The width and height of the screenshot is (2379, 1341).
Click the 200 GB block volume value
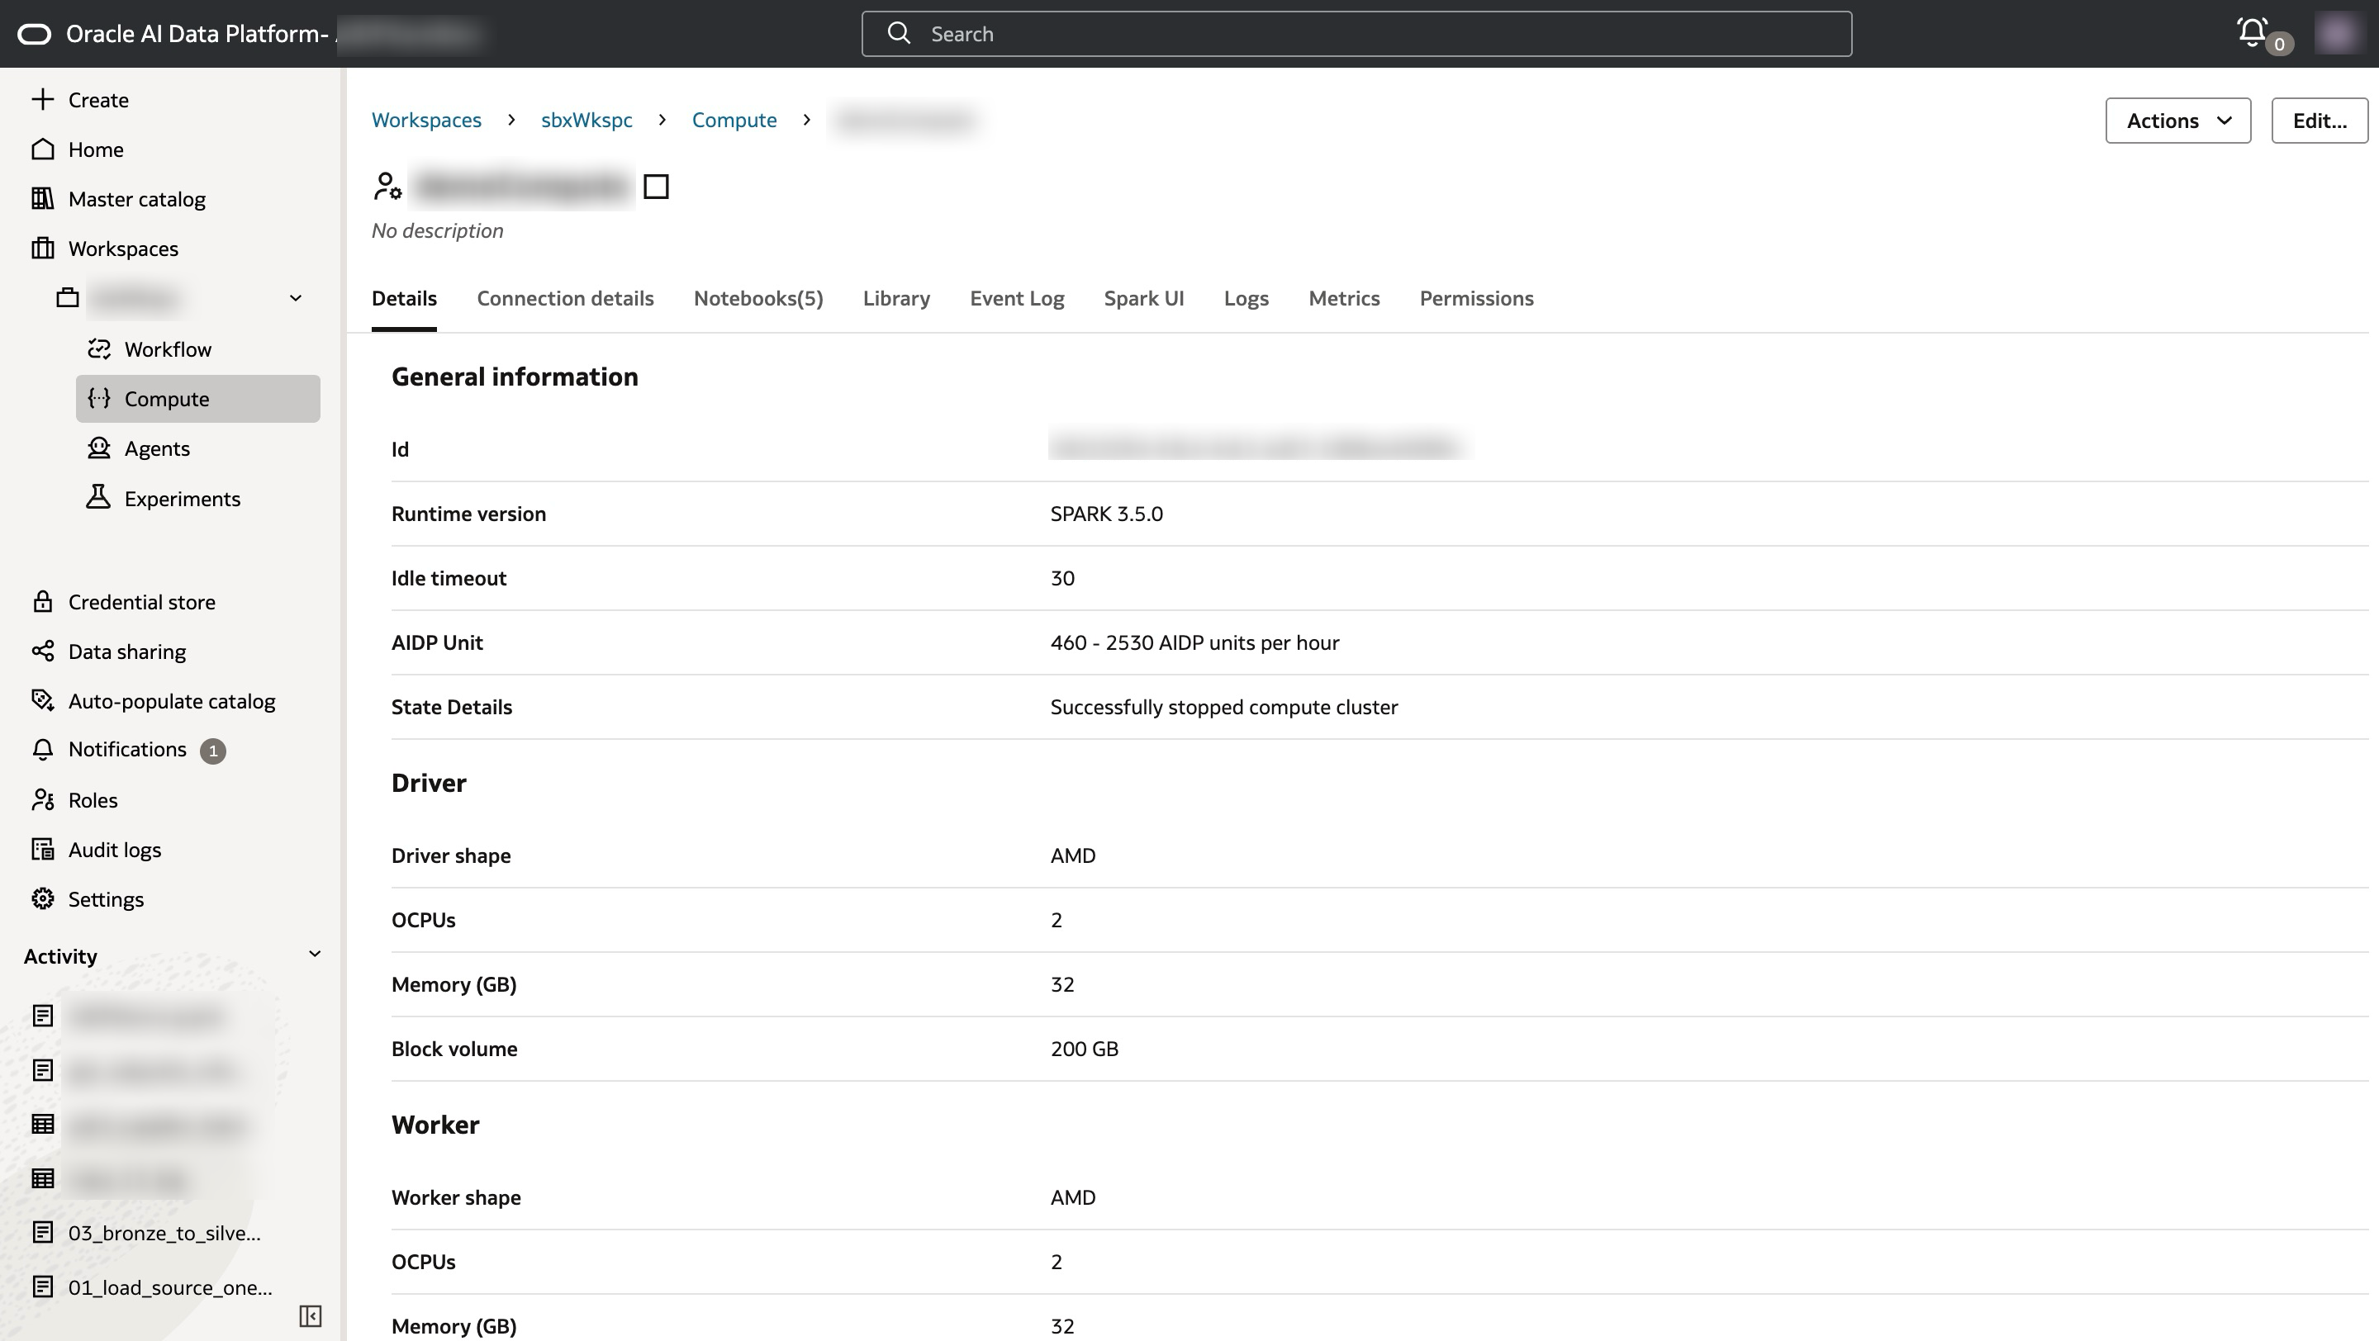(x=1085, y=1050)
